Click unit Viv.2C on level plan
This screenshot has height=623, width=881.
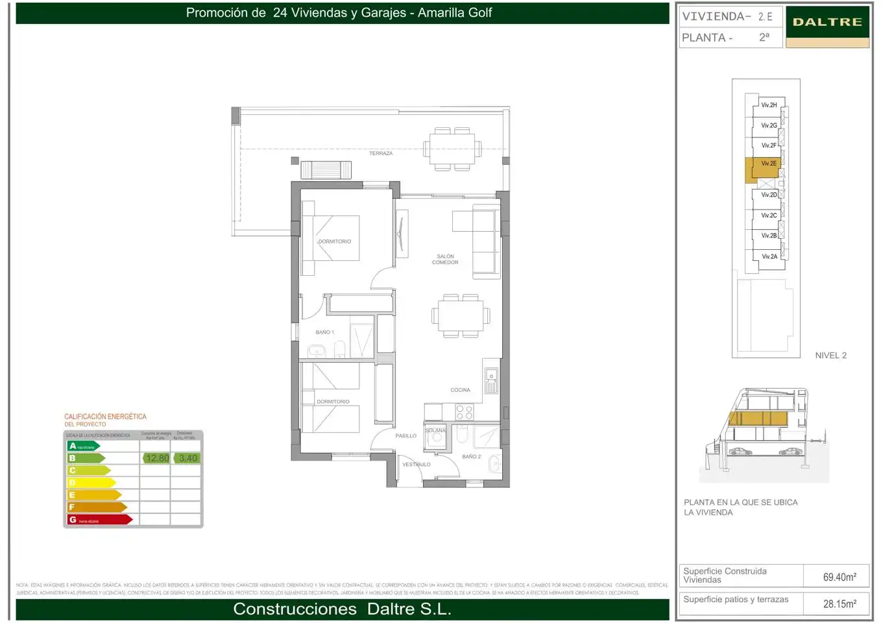[769, 215]
